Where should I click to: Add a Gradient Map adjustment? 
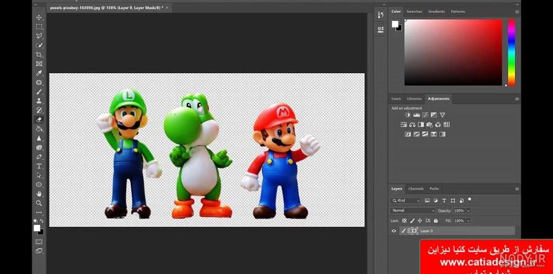pos(442,134)
